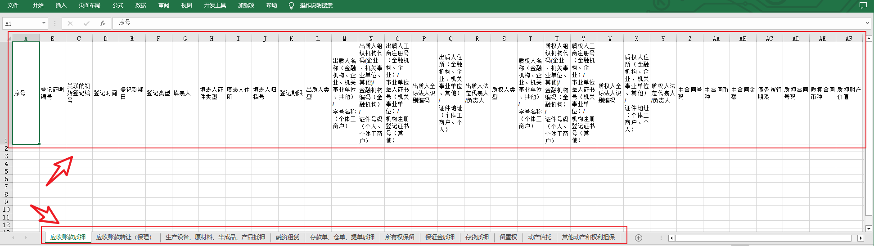
Task: Click the insert function fx icon
Action: [x=103, y=23]
